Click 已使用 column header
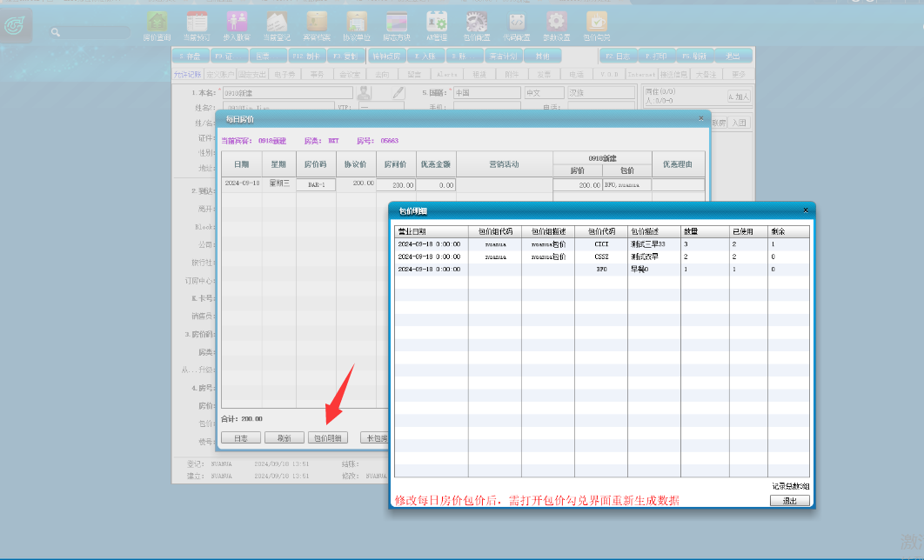Image resolution: width=924 pixels, height=560 pixels. pyautogui.click(x=748, y=231)
